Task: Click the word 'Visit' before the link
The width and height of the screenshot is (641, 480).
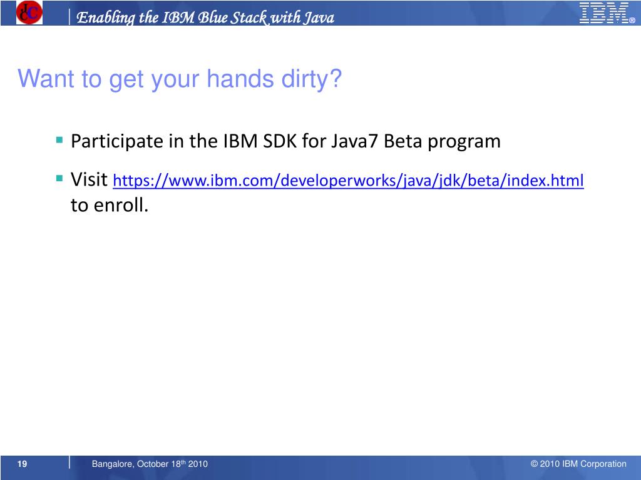Action: [x=89, y=179]
